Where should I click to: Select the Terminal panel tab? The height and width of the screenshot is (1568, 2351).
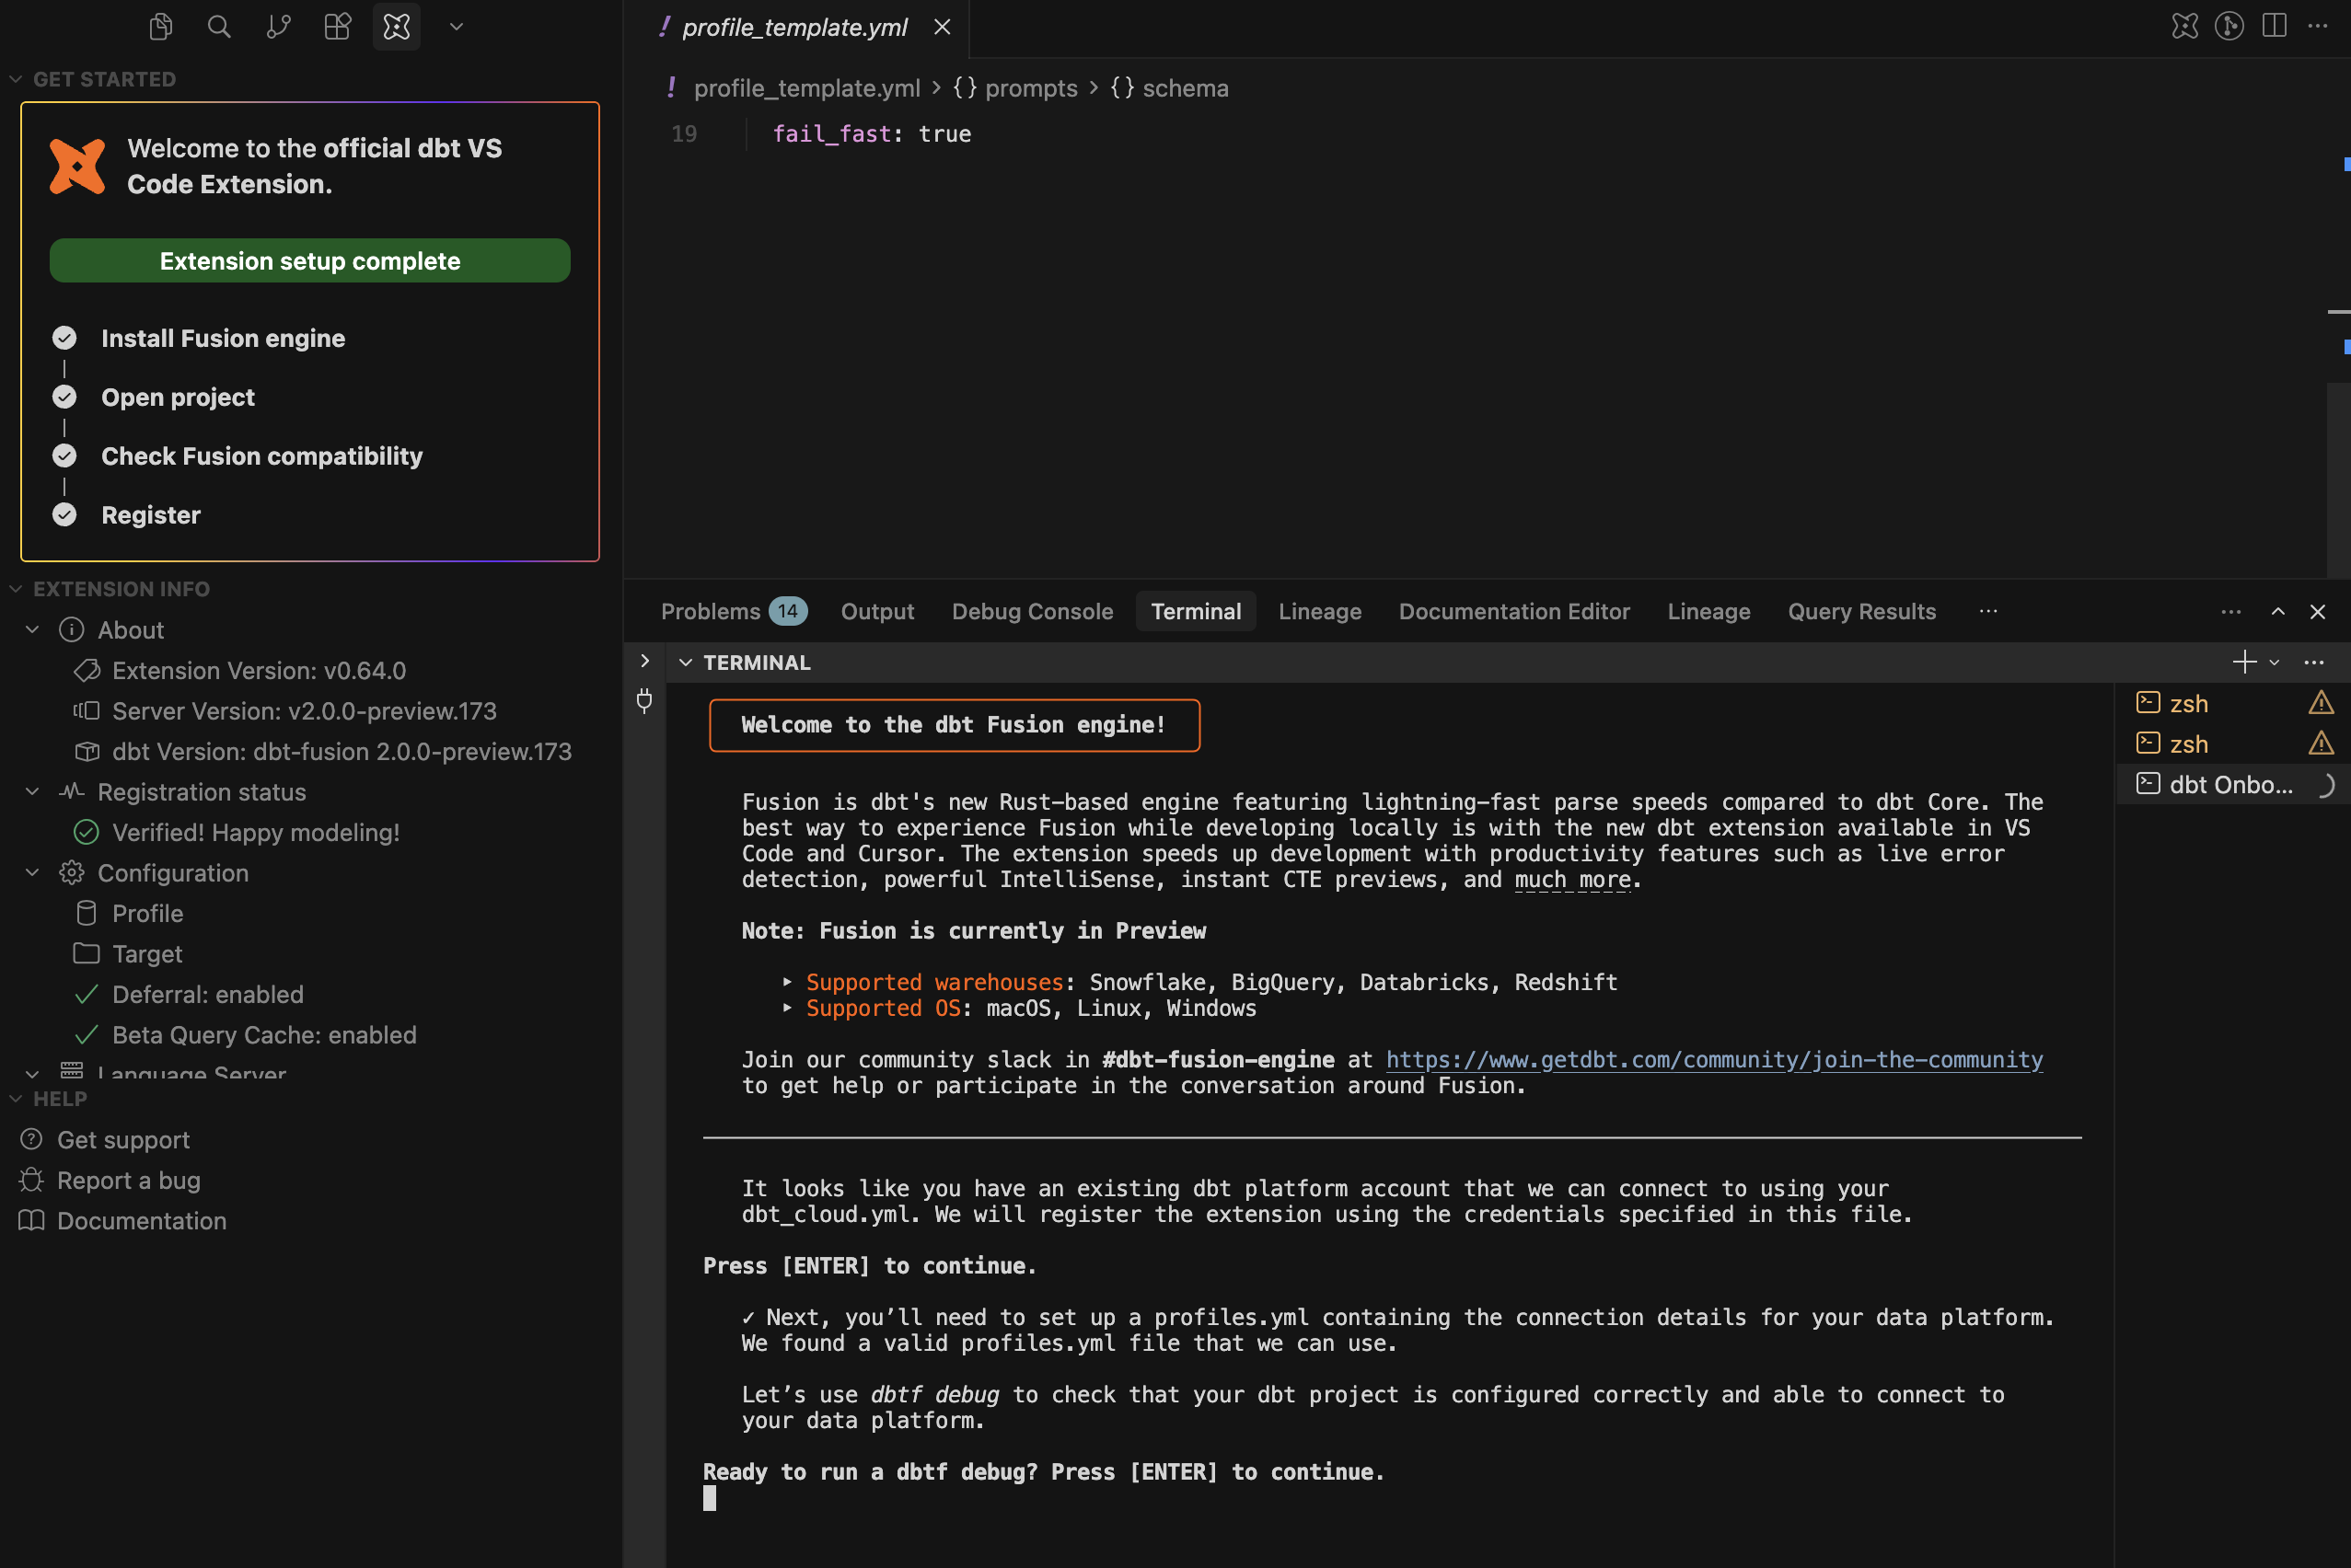[1196, 611]
